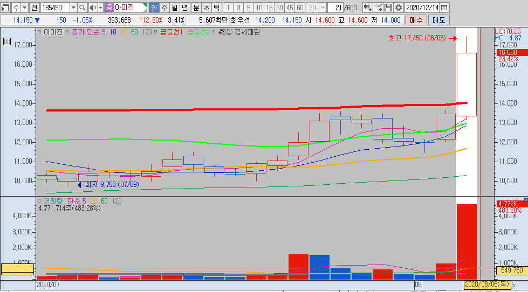
Task: Toggle 아이진 series legend checkbox
Action: 39,32
